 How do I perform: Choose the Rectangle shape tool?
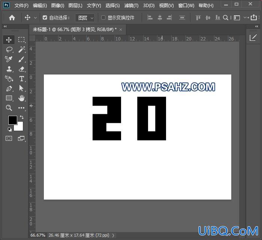coord(9,98)
